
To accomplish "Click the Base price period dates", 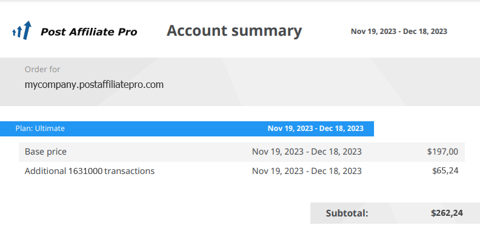I will coord(307,152).
